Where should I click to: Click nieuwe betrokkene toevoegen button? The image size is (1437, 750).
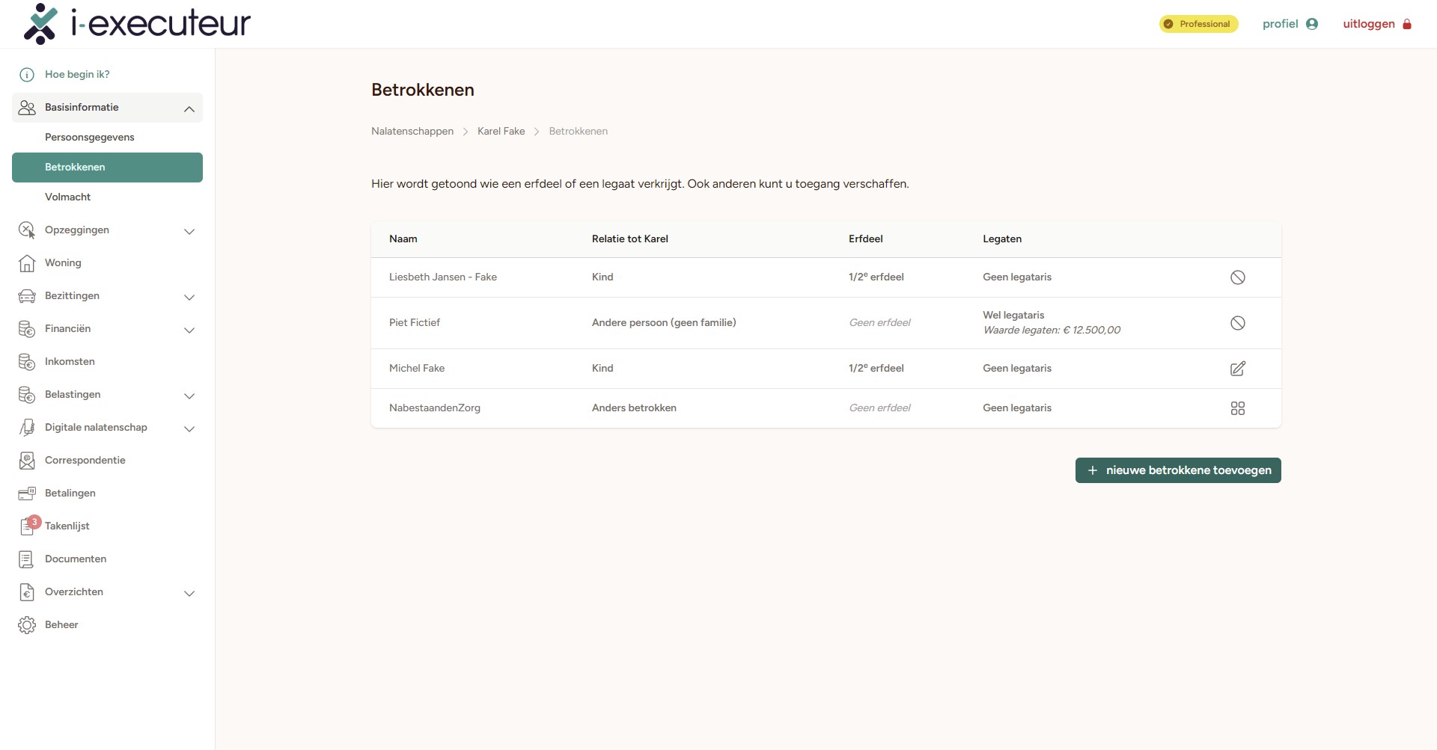click(x=1178, y=470)
